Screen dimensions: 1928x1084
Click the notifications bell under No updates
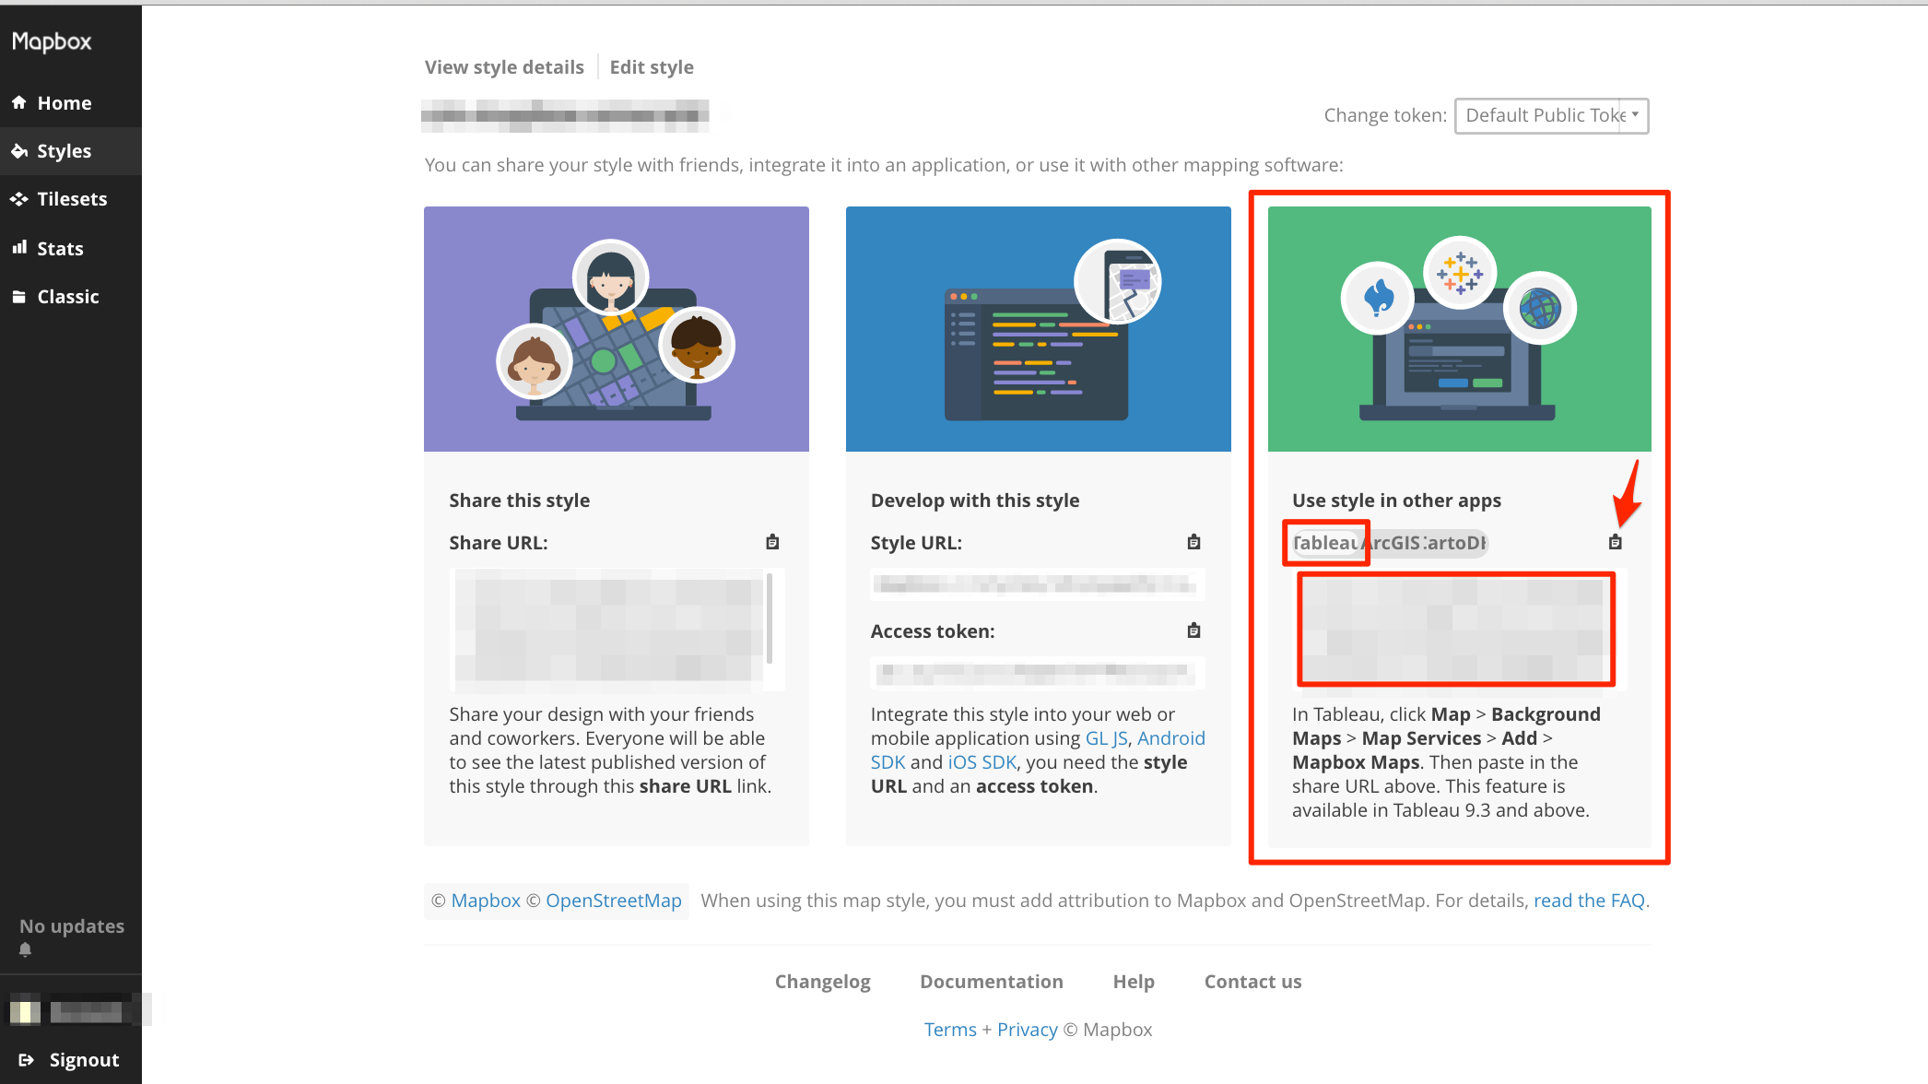pyautogui.click(x=26, y=949)
